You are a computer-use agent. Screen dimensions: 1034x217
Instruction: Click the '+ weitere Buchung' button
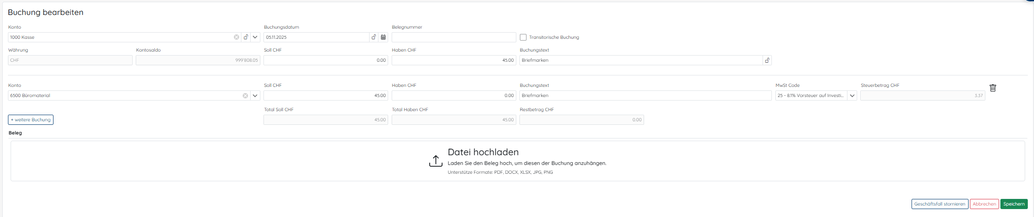[31, 120]
